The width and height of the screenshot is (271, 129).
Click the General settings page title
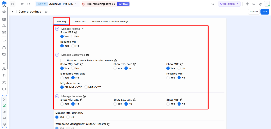(x=30, y=12)
